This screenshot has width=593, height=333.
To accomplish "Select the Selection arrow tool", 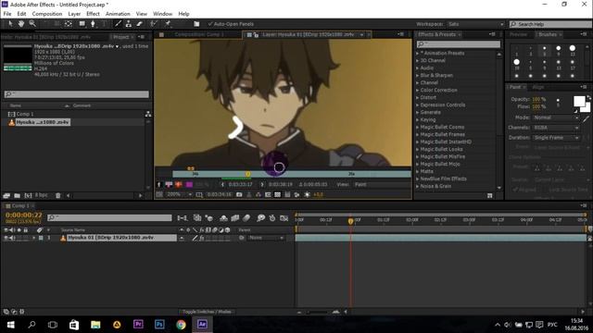I will [x=10, y=24].
